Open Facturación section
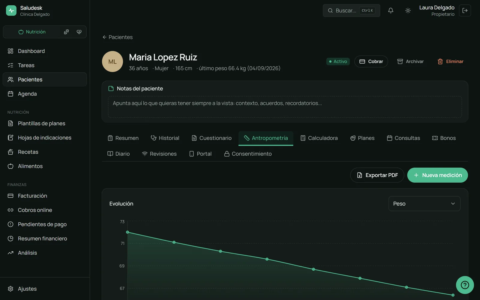This screenshot has width=480, height=300. [x=45, y=196]
